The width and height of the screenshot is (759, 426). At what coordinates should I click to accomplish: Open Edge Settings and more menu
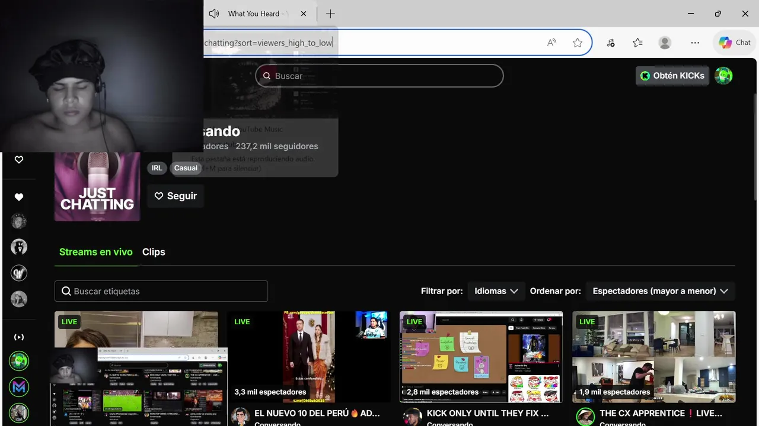[x=695, y=43]
